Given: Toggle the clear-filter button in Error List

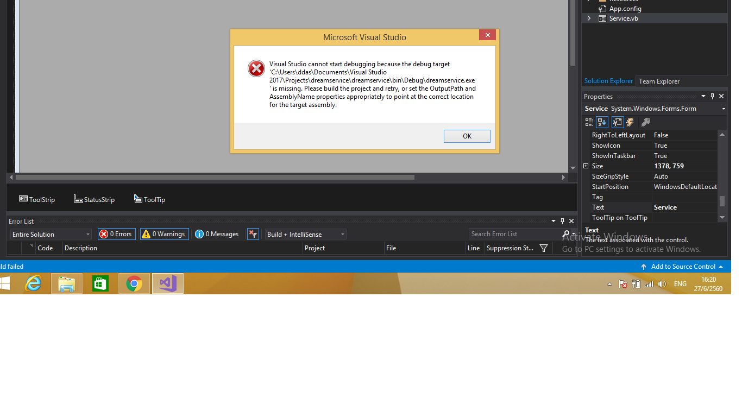Looking at the screenshot, I should click(253, 234).
